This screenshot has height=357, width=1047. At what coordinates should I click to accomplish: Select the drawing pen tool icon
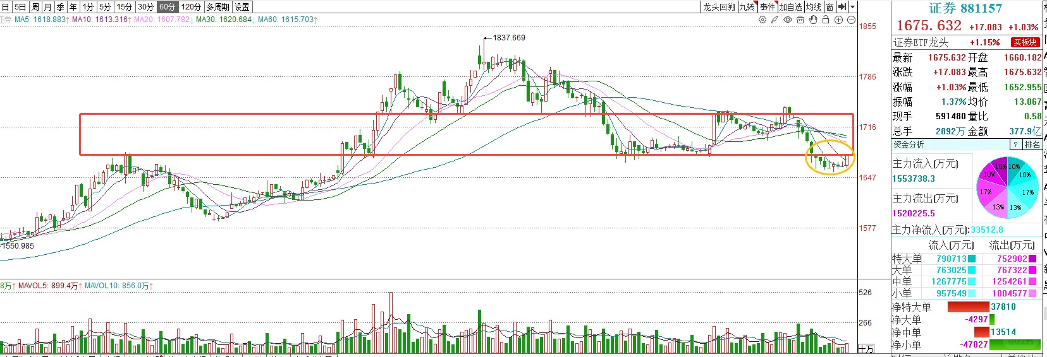click(775, 20)
